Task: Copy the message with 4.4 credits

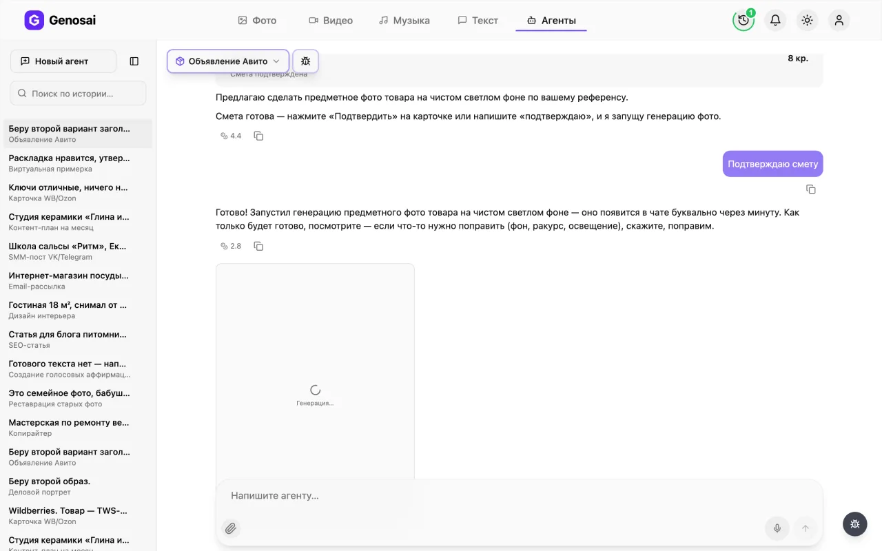Action: click(x=258, y=136)
